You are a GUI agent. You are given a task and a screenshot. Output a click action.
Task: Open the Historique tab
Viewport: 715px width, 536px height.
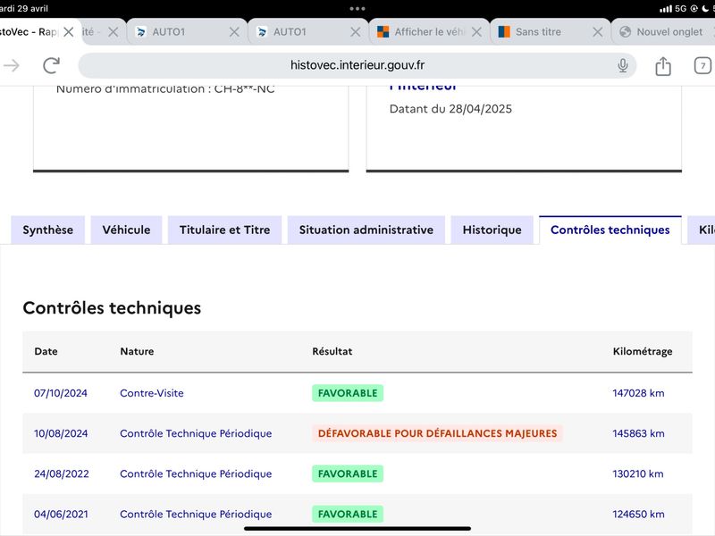click(492, 230)
